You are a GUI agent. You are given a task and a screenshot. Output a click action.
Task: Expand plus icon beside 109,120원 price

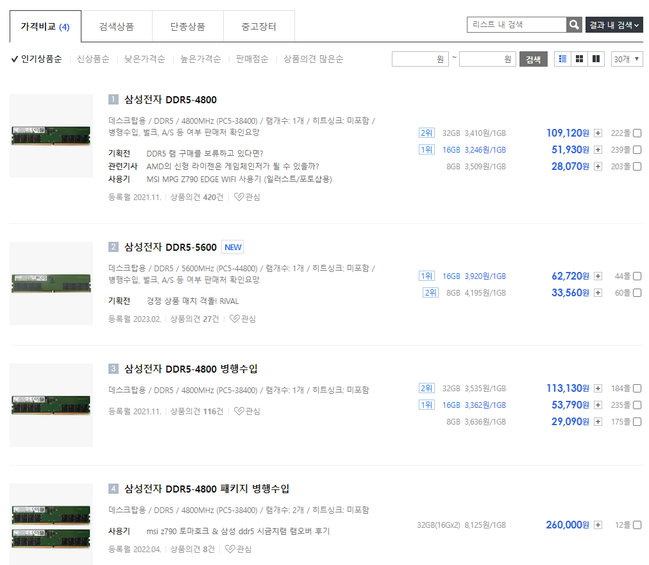[598, 133]
